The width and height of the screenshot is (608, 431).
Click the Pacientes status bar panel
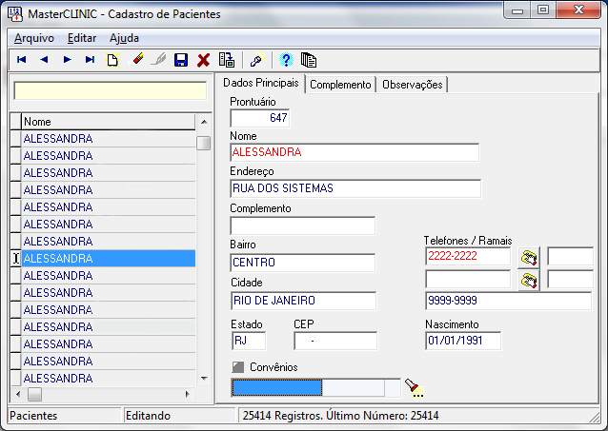(x=65, y=416)
